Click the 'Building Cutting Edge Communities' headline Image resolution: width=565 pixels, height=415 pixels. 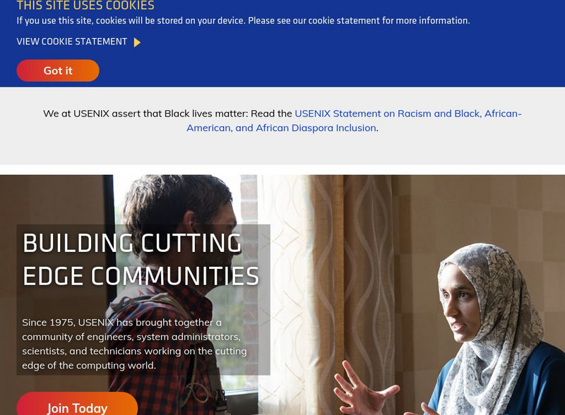pos(141,260)
